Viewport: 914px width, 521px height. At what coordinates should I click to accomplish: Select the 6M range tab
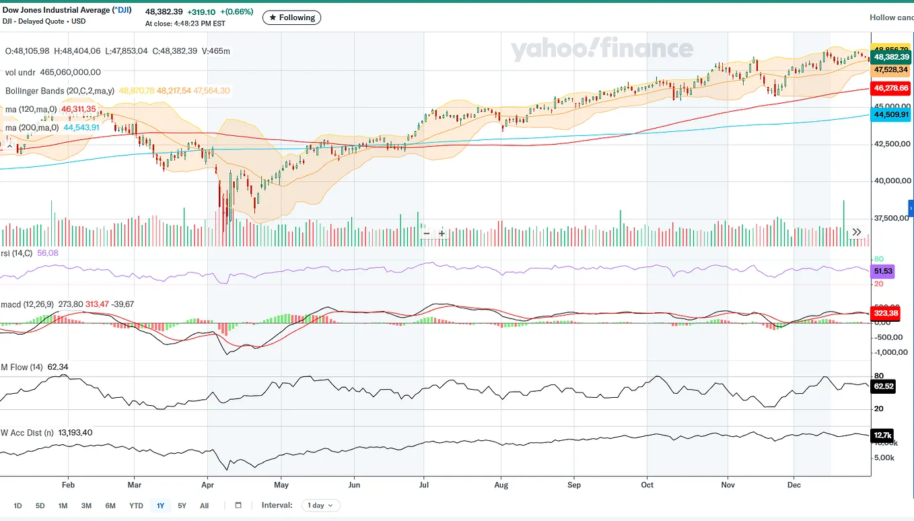[x=110, y=506]
